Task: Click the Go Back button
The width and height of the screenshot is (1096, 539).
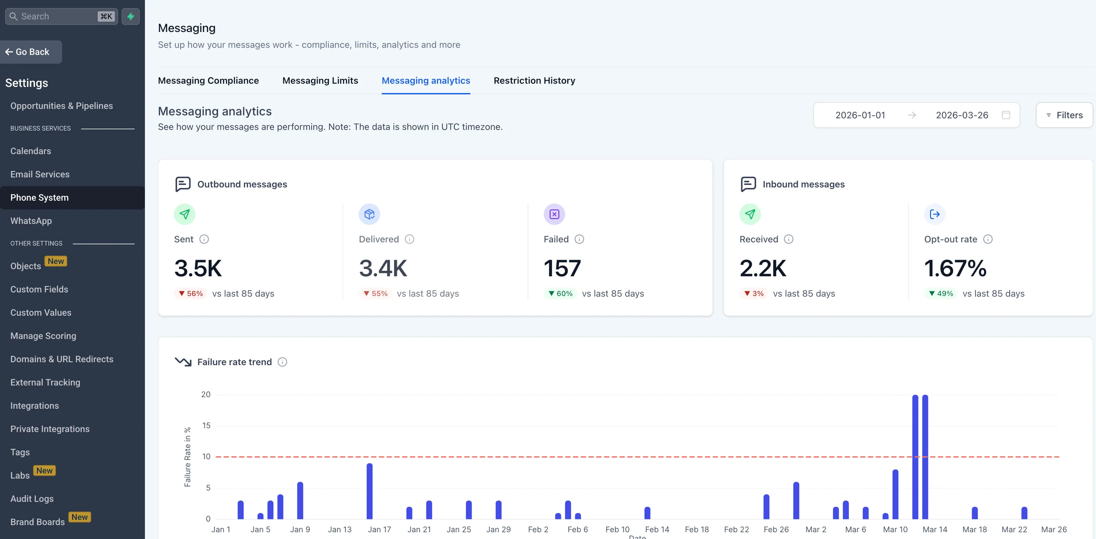Action: coord(31,51)
